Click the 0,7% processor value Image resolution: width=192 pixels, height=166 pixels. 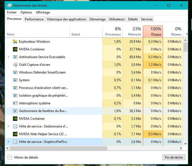coord(118,88)
